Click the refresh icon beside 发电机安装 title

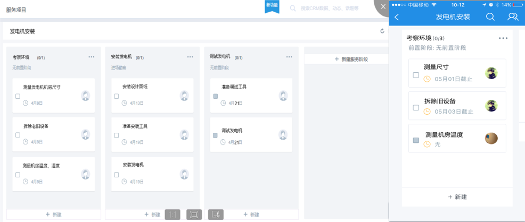tap(382, 31)
